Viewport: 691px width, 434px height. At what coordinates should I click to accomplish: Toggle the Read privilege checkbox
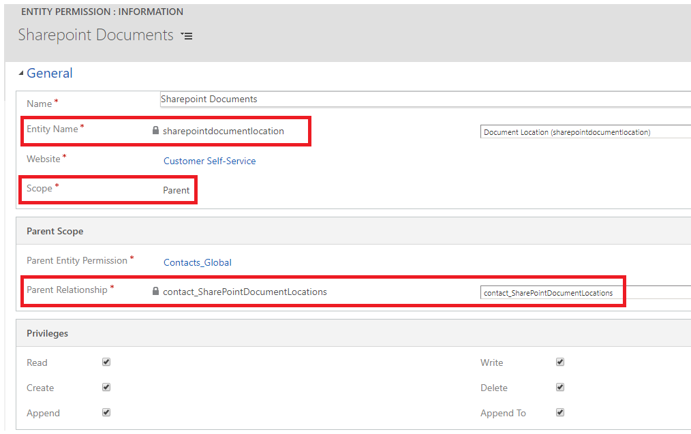tap(106, 362)
